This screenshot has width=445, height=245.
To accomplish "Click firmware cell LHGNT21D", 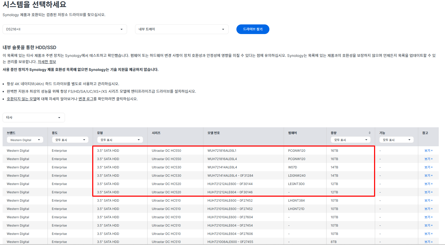I will 296,209.
